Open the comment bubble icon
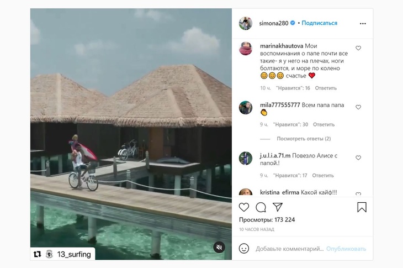The width and height of the screenshot is (403, 268). click(x=261, y=207)
